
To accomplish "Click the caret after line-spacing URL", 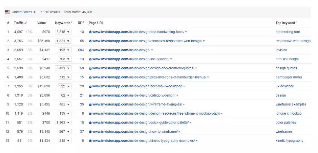I will coord(171,59).
